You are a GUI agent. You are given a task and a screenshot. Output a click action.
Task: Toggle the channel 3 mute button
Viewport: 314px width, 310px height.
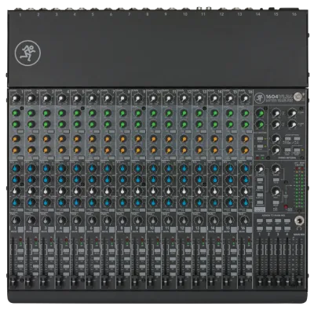click(51, 229)
